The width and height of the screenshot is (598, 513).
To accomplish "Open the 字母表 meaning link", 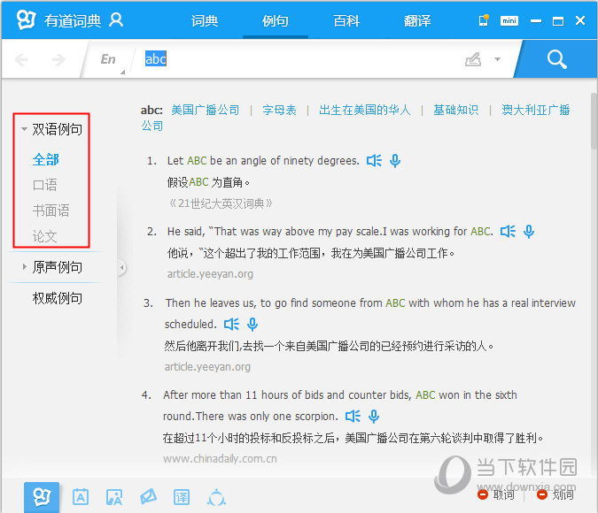I will 279,110.
